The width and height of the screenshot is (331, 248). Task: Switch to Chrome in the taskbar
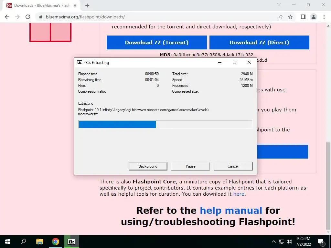click(56, 242)
